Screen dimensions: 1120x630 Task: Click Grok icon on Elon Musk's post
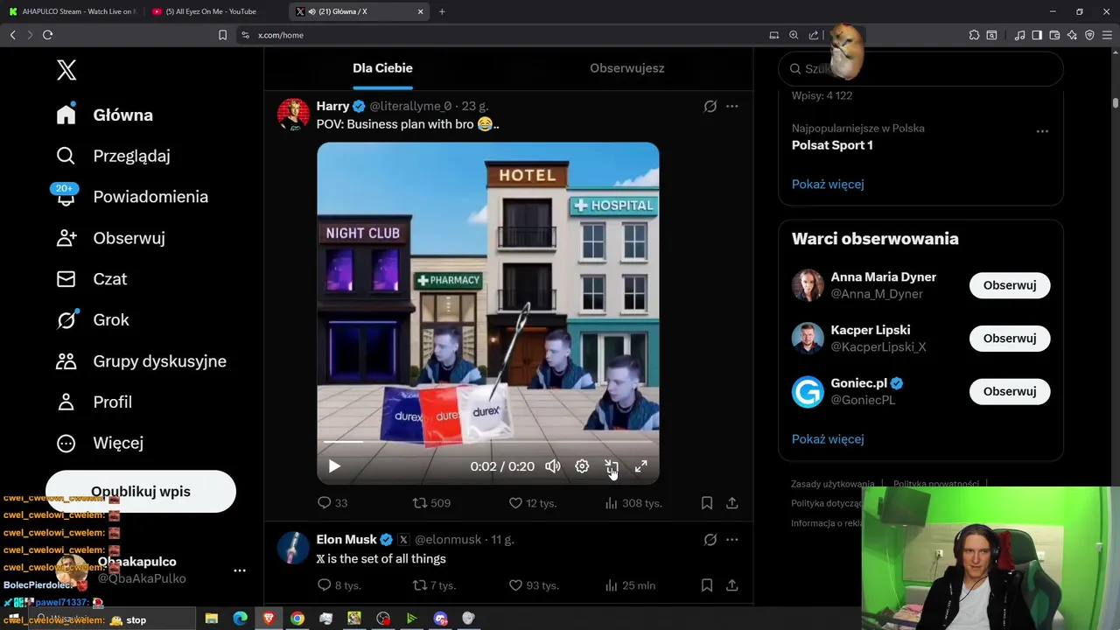pyautogui.click(x=710, y=540)
